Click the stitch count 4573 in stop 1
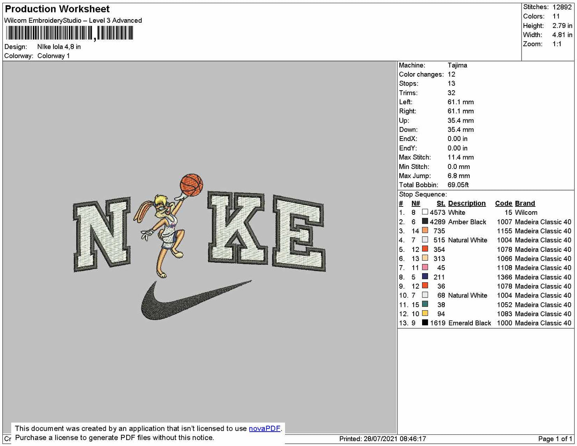Image resolution: width=577 pixels, height=446 pixels. click(437, 212)
